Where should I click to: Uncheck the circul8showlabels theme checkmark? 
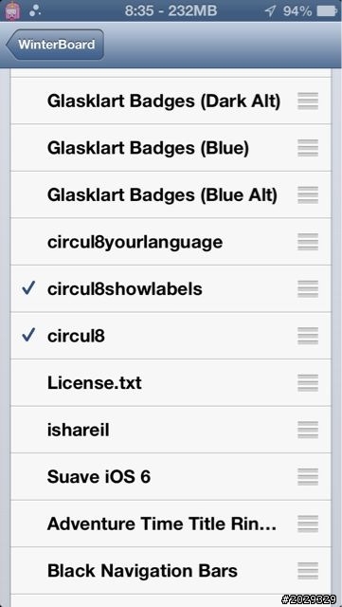(x=29, y=288)
